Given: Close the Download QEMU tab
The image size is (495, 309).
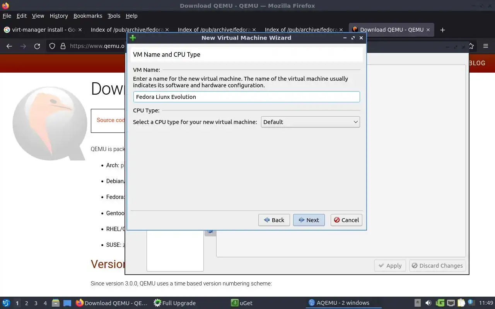Looking at the screenshot, I should pos(428,30).
